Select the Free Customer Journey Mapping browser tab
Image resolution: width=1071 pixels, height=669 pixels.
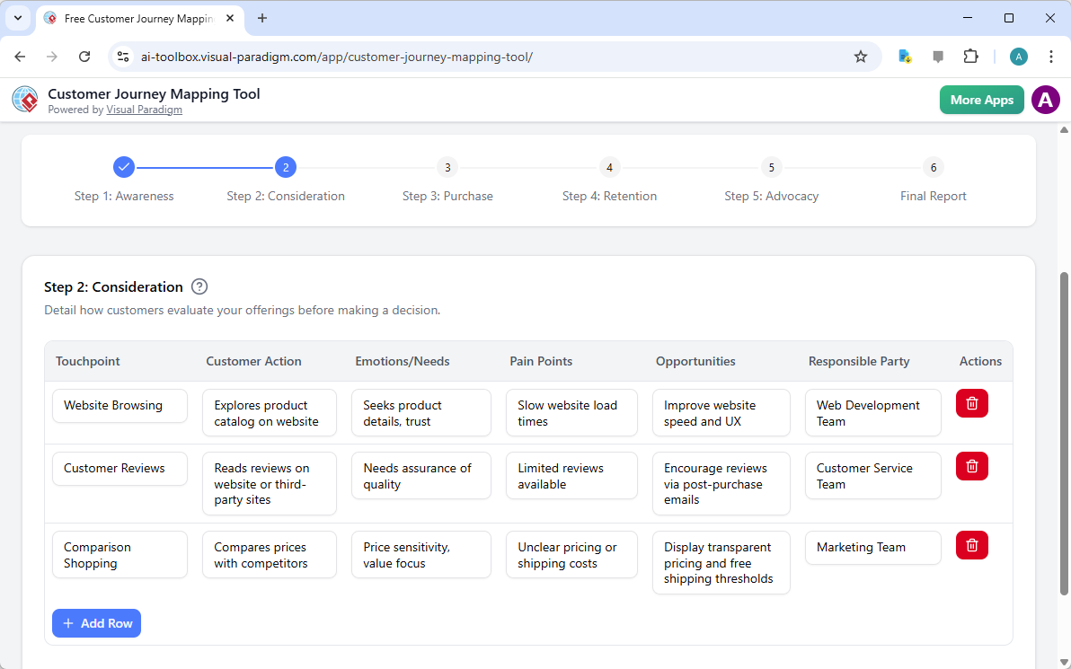pos(135,18)
